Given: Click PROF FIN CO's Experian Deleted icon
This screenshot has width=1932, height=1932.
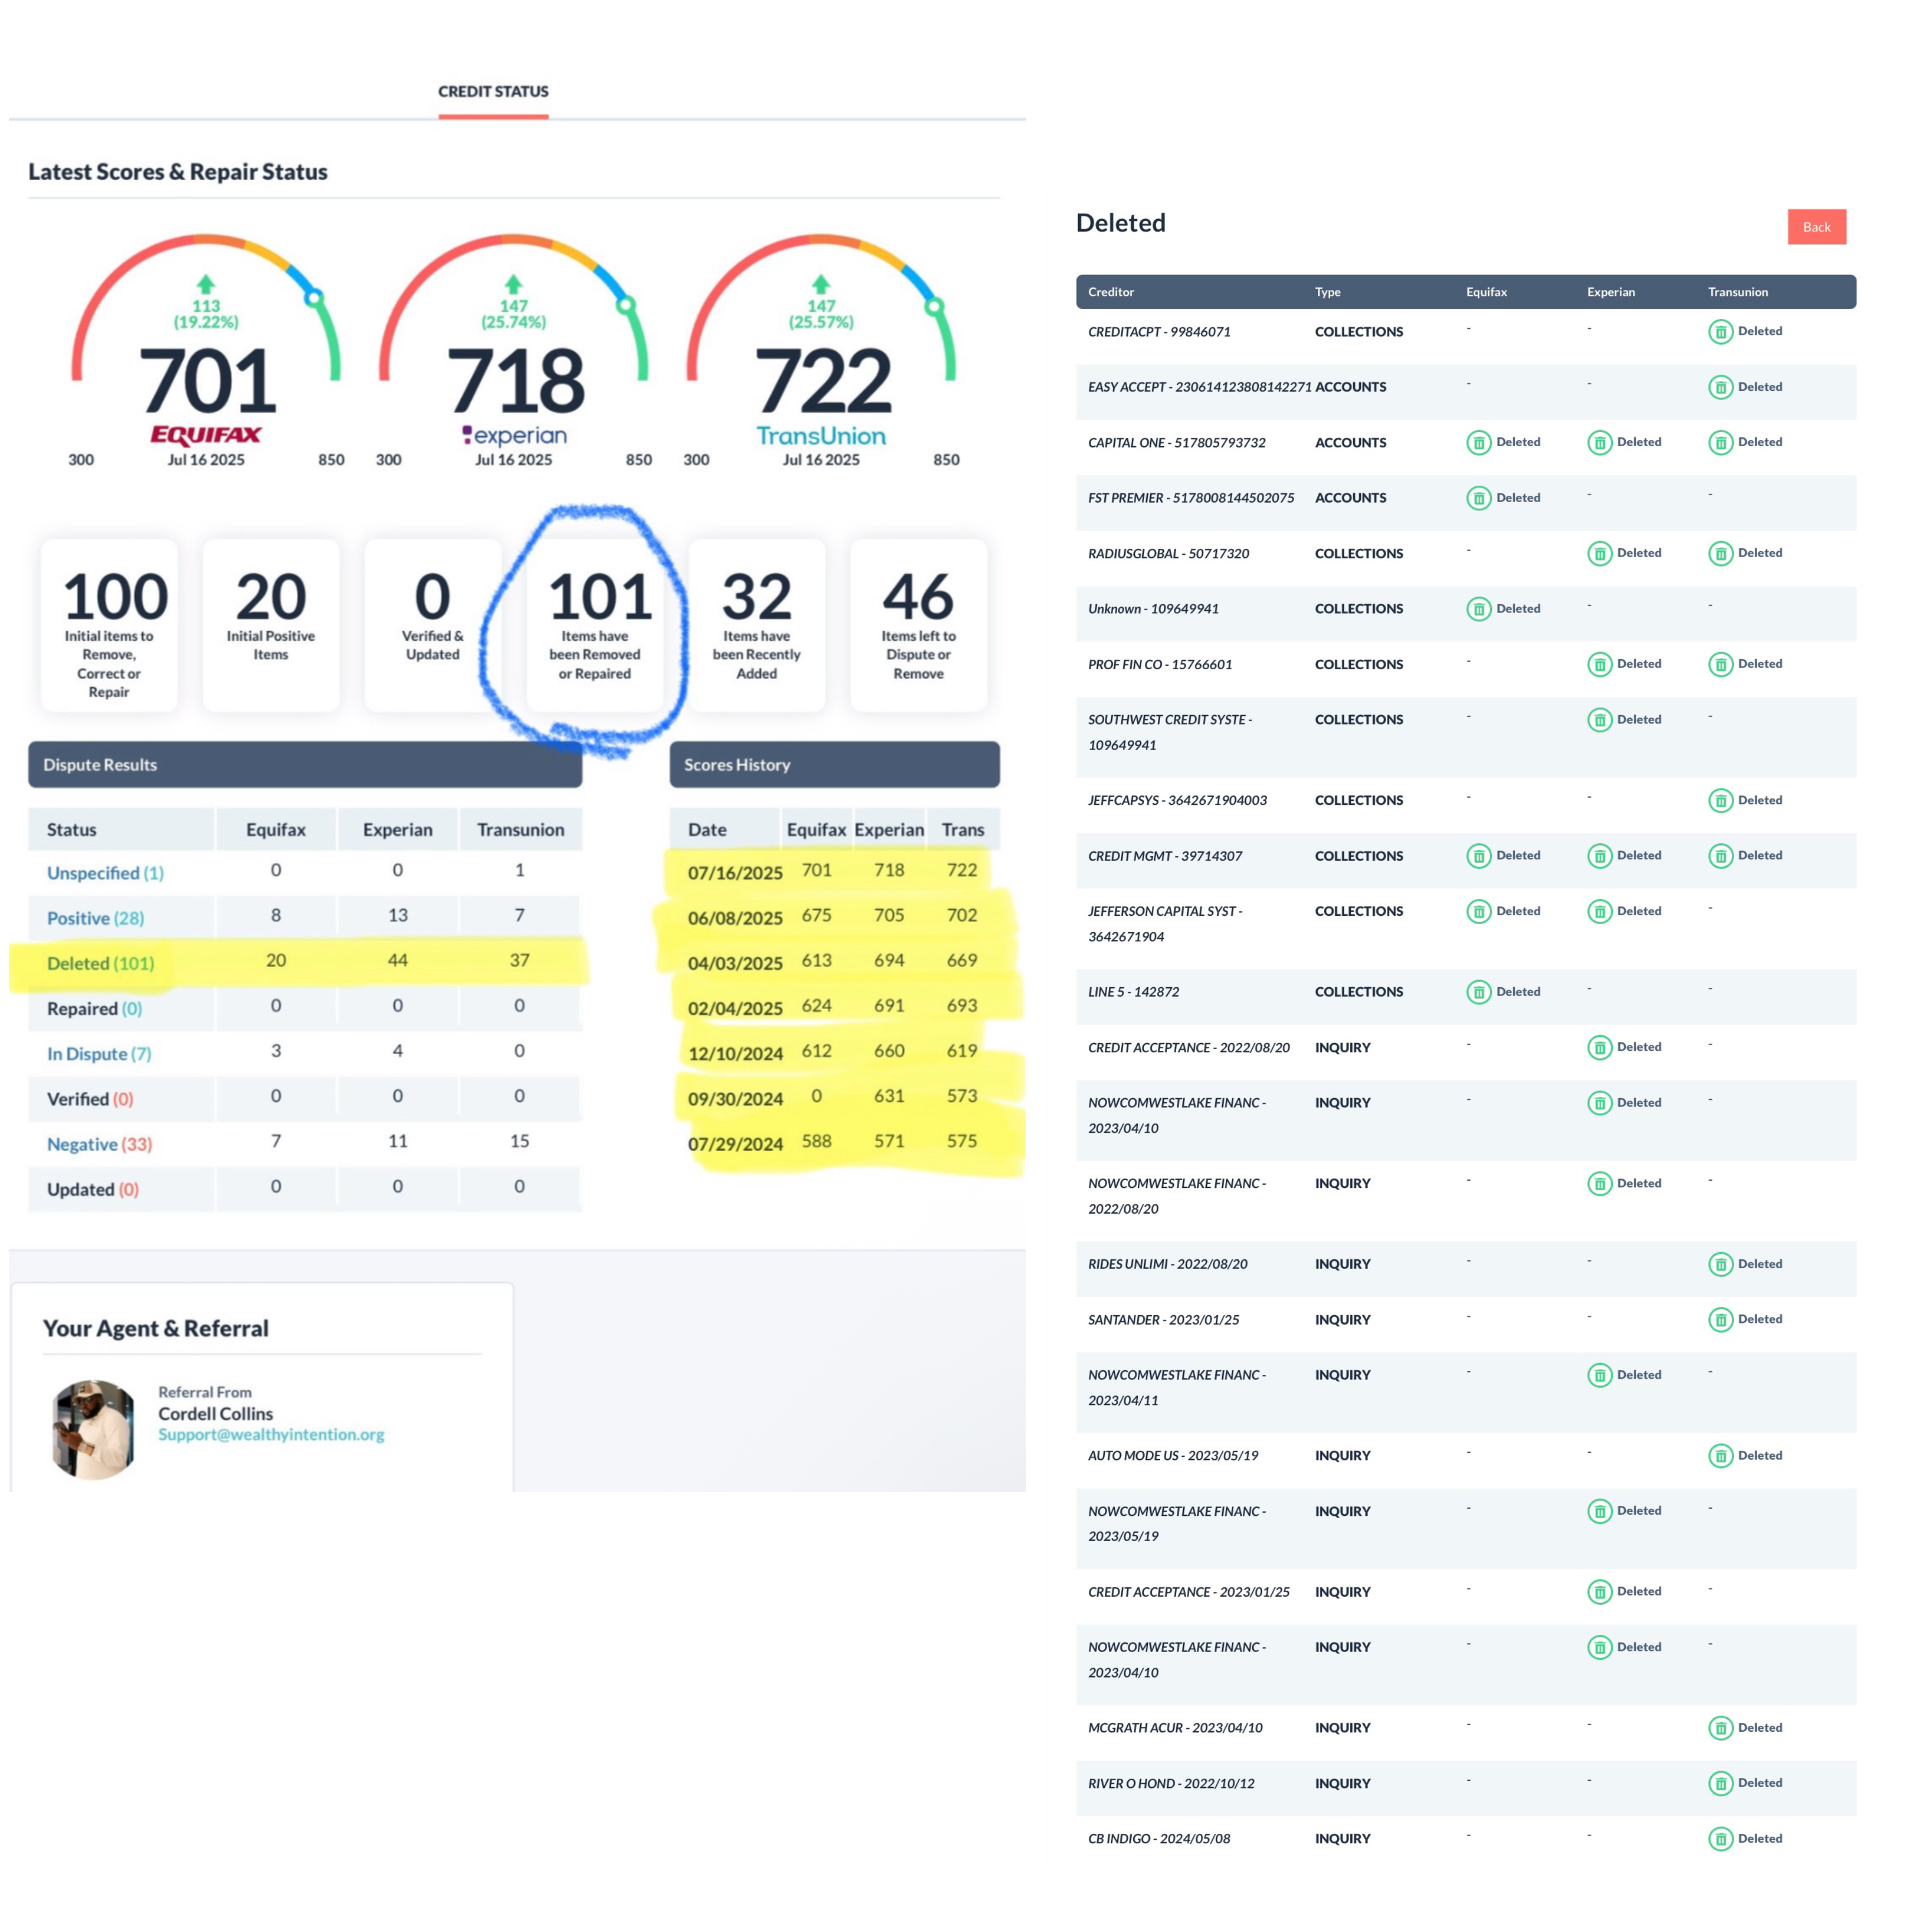Looking at the screenshot, I should (x=1601, y=664).
